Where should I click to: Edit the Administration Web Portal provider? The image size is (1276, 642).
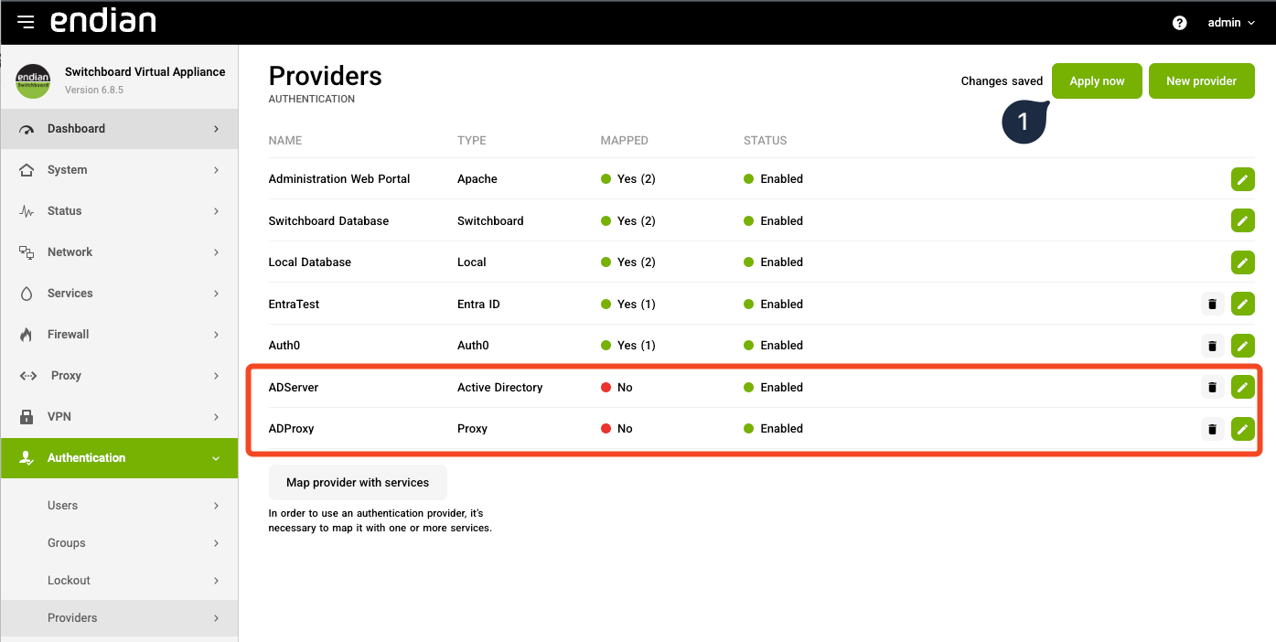tap(1242, 179)
